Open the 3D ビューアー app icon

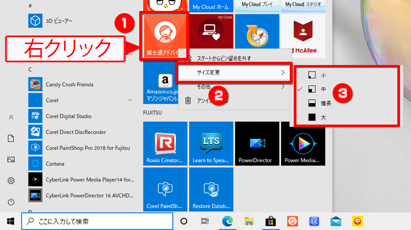coord(35,21)
